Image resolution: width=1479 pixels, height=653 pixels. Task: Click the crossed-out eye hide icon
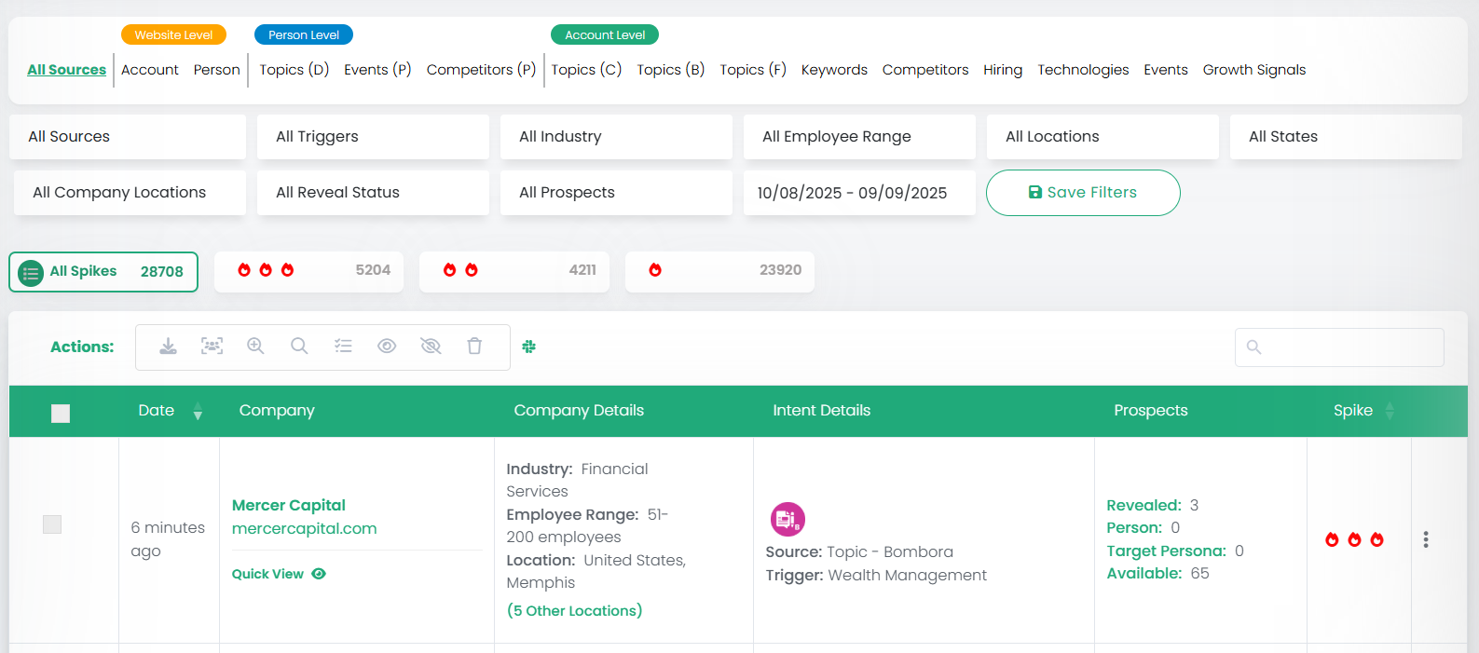(x=431, y=347)
